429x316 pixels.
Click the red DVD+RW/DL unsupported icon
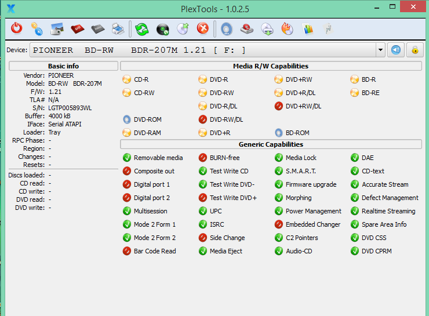click(x=278, y=106)
